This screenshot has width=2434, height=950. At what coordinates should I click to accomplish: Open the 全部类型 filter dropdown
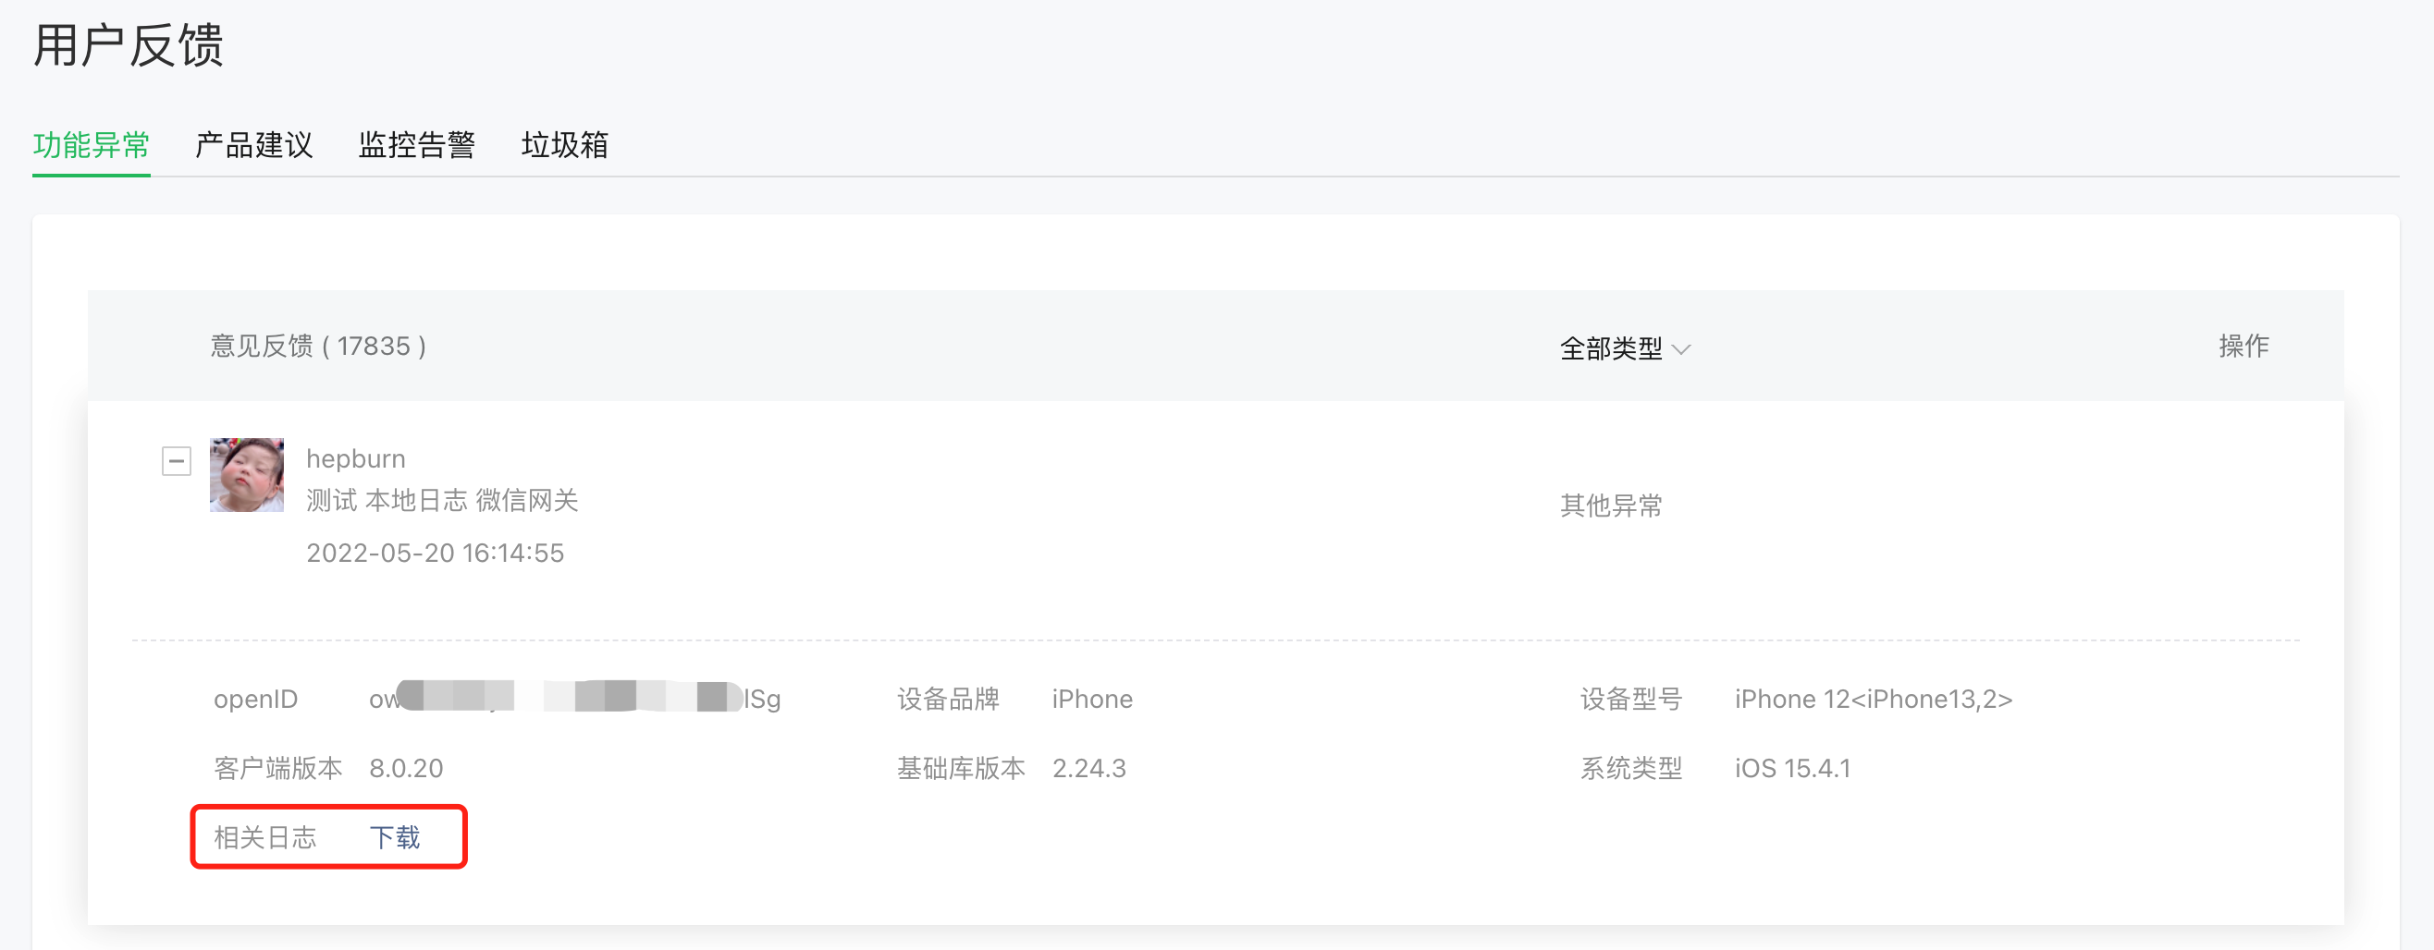(1624, 348)
